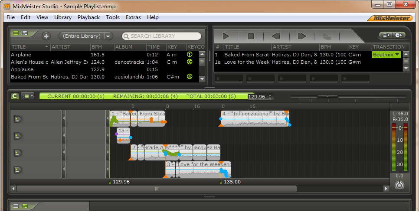The image size is (419, 219).
Task: Open the Beatmix transition dropdown
Action: coord(386,55)
